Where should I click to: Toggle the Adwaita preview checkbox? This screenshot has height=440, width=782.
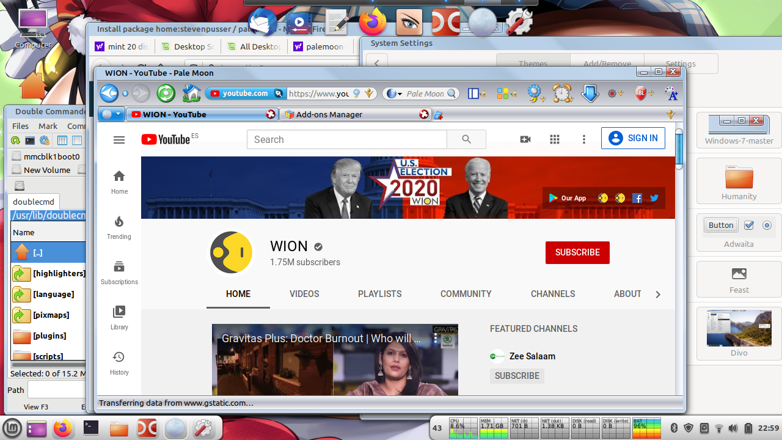[x=749, y=226]
